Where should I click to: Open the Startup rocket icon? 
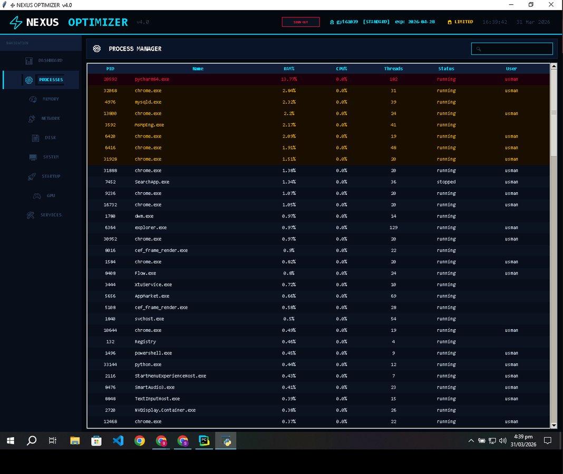(32, 176)
